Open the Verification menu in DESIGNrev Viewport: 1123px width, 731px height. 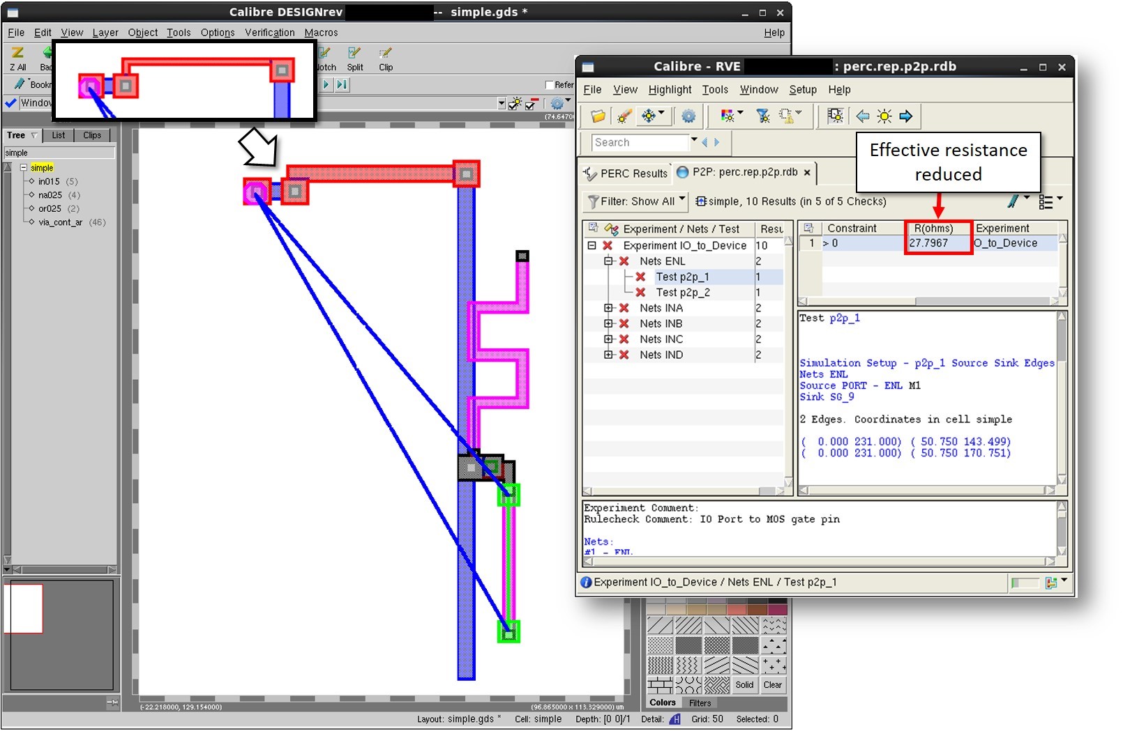pos(269,33)
